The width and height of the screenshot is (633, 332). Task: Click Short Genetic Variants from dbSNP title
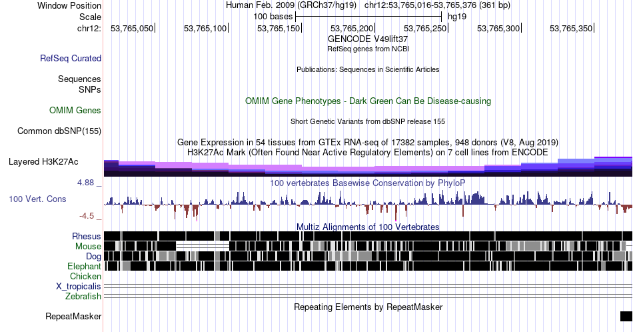click(368, 121)
